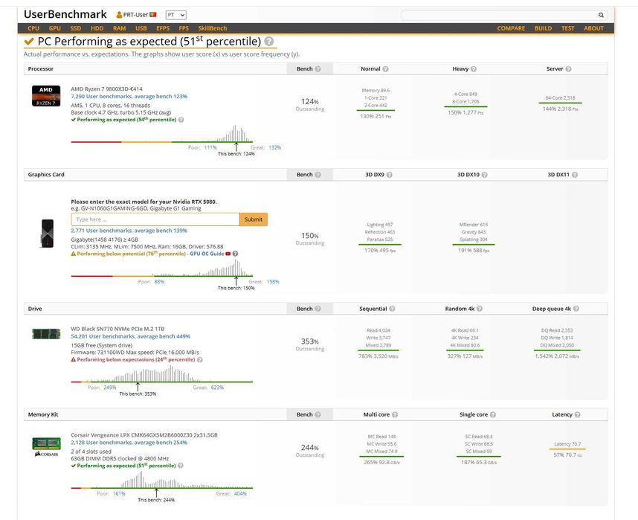Focus the GPU model 'Type here' field
Viewport: 638px width, 520px height.
point(155,219)
